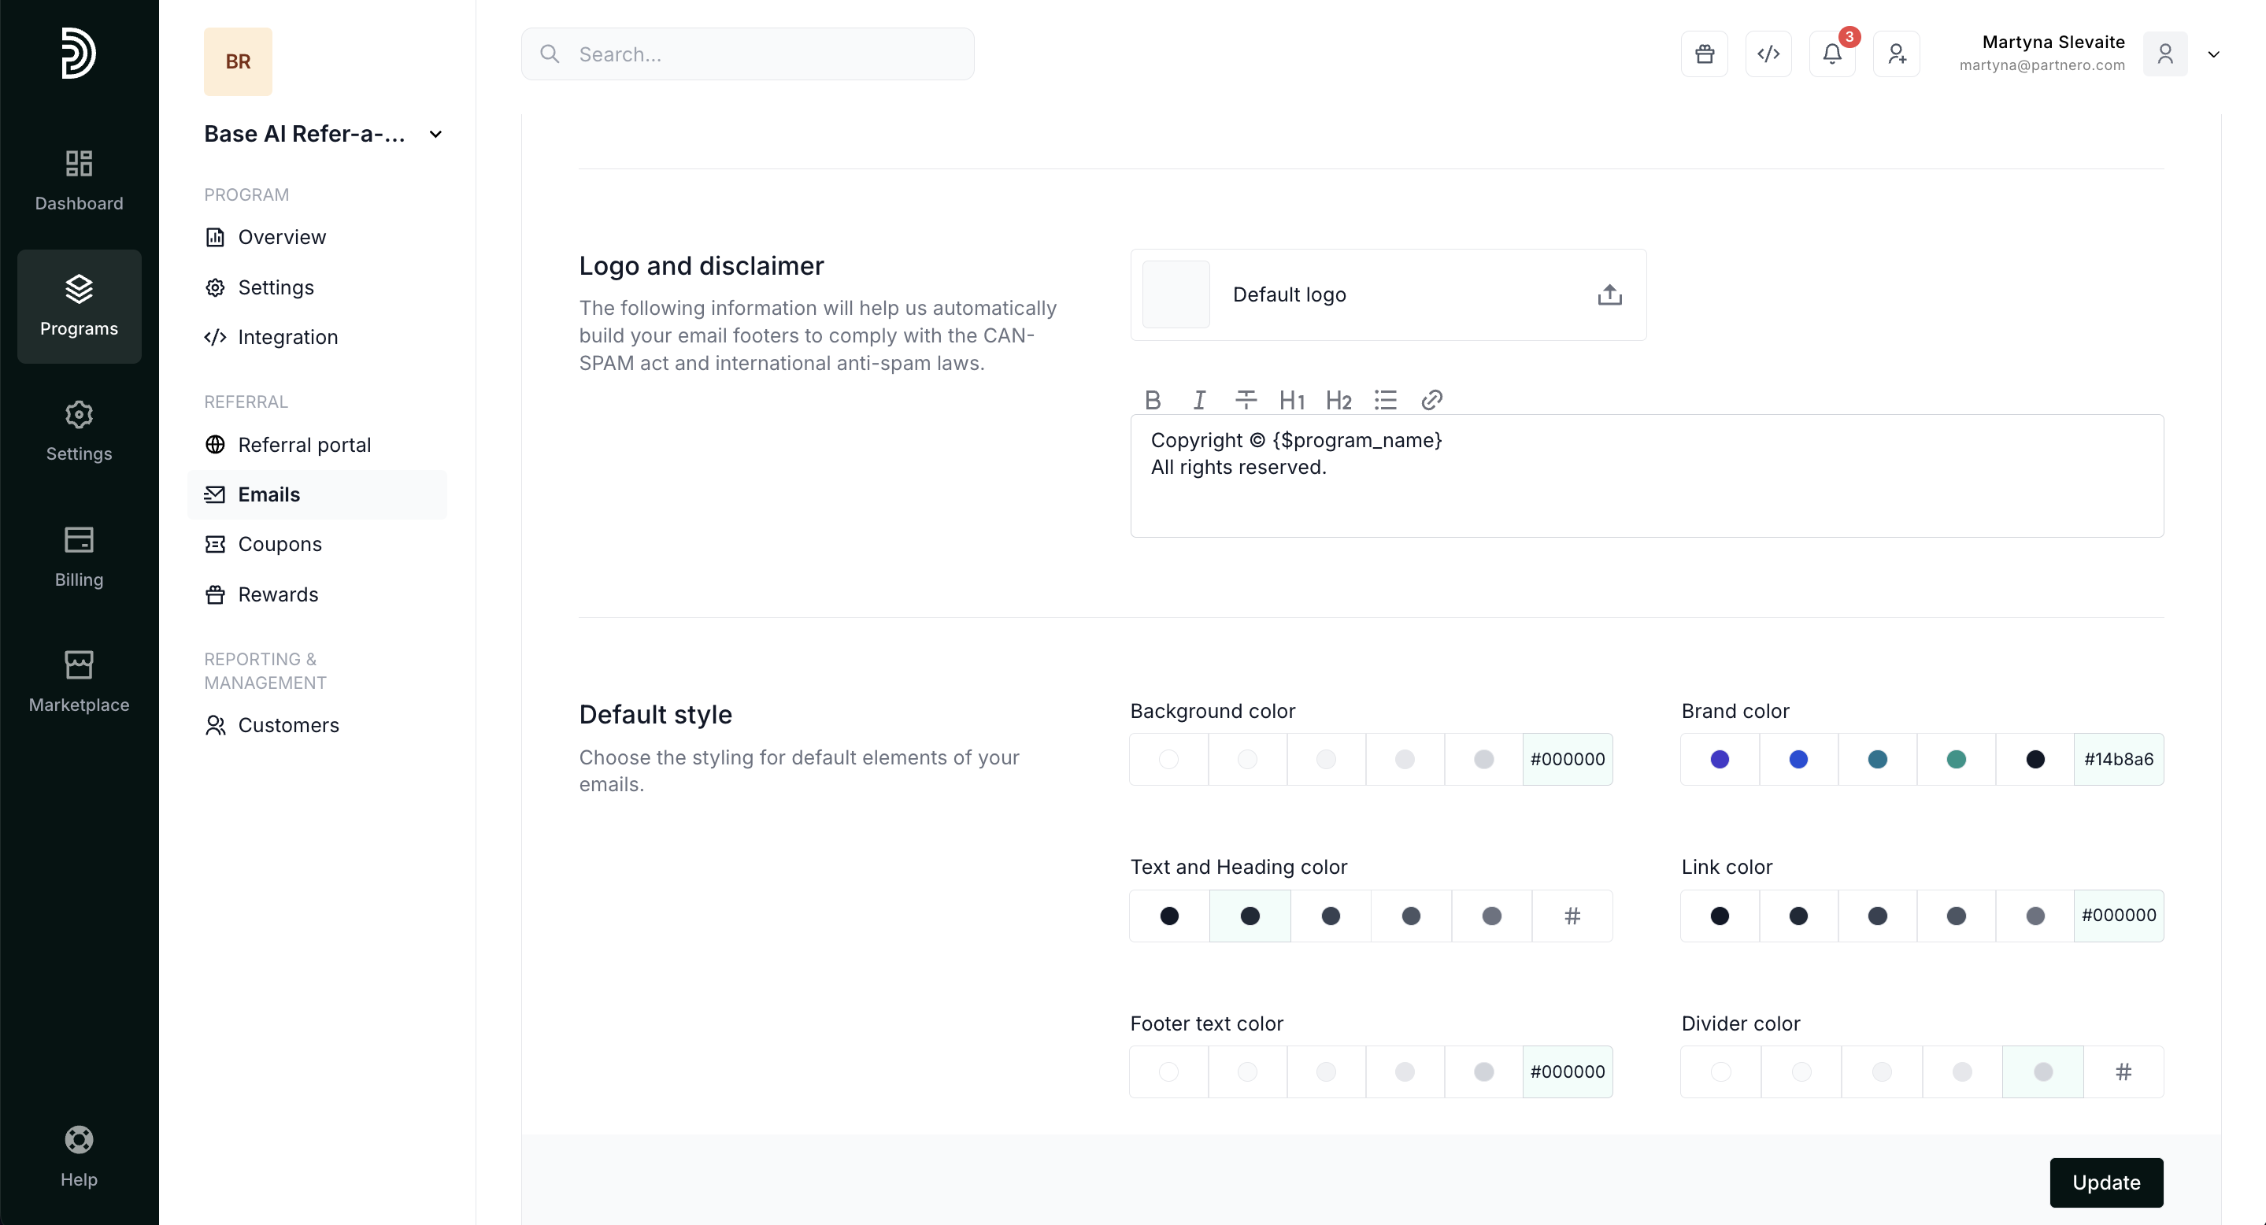Open Billing in the left navigation
The image size is (2266, 1225).
pos(78,557)
